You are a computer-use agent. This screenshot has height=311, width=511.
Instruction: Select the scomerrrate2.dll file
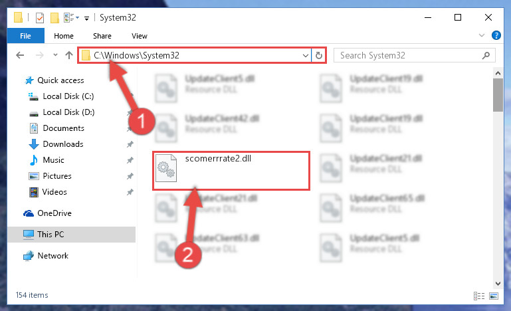231,171
